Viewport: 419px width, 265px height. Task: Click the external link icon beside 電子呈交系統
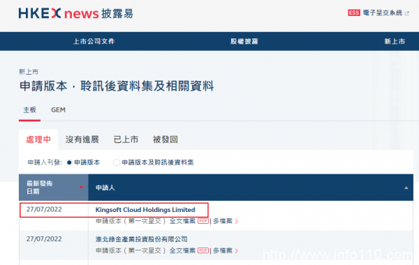(407, 13)
